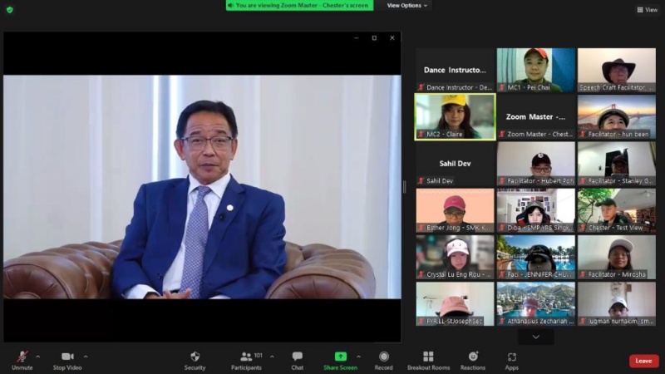Select MC1 - Pei Chai video tile
The height and width of the screenshot is (374, 665).
536,70
